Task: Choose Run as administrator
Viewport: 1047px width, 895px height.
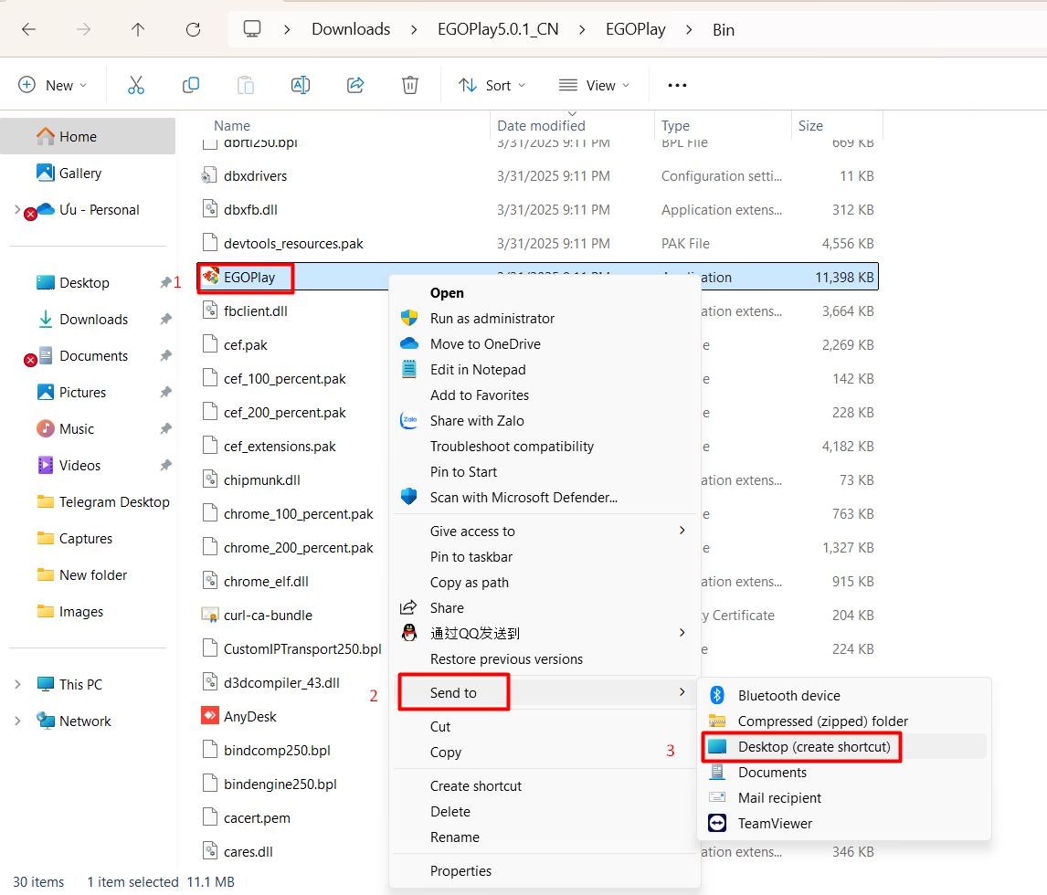Action: [x=545, y=319]
